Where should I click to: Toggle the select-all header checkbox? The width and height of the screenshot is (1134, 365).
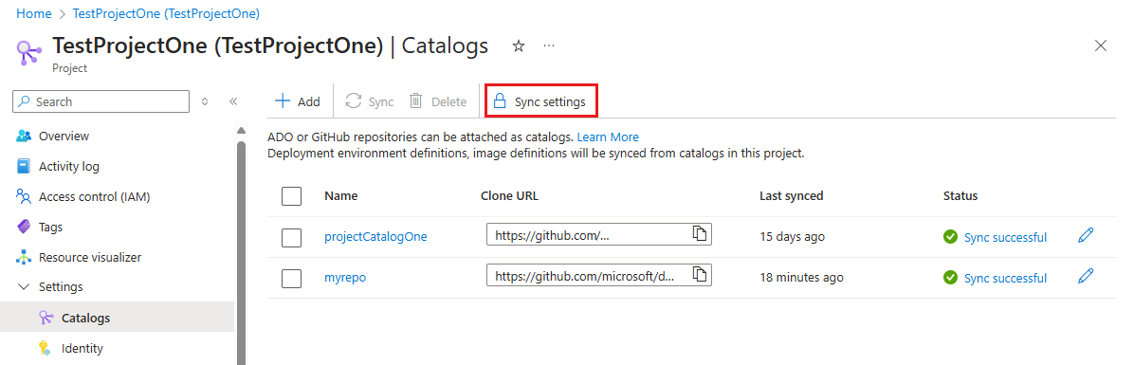pyautogui.click(x=291, y=196)
